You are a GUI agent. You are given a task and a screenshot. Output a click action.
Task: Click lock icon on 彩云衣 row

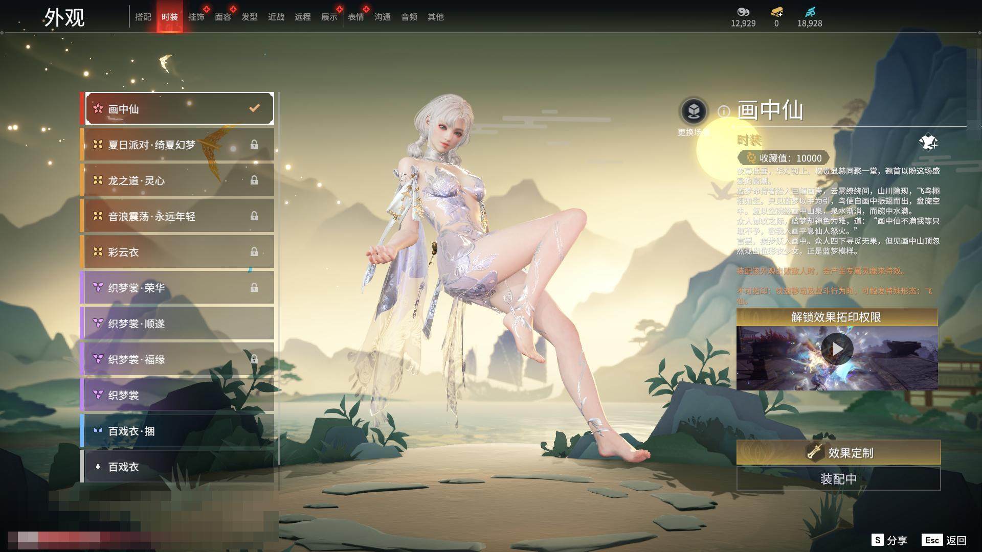pos(254,252)
